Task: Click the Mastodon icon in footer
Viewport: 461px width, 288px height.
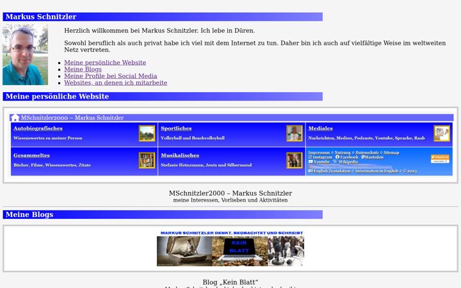Action: (x=363, y=157)
